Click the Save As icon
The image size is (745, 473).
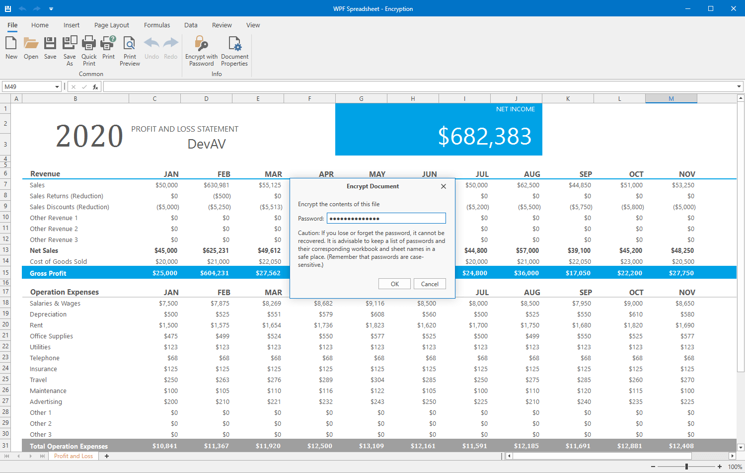coord(70,44)
